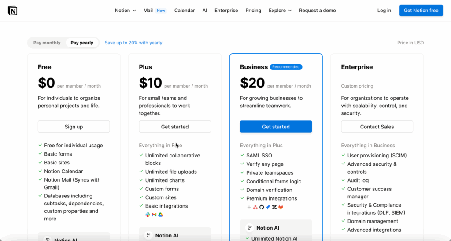Click the Everything in Plus label
This screenshot has height=241, width=451.
262,145
